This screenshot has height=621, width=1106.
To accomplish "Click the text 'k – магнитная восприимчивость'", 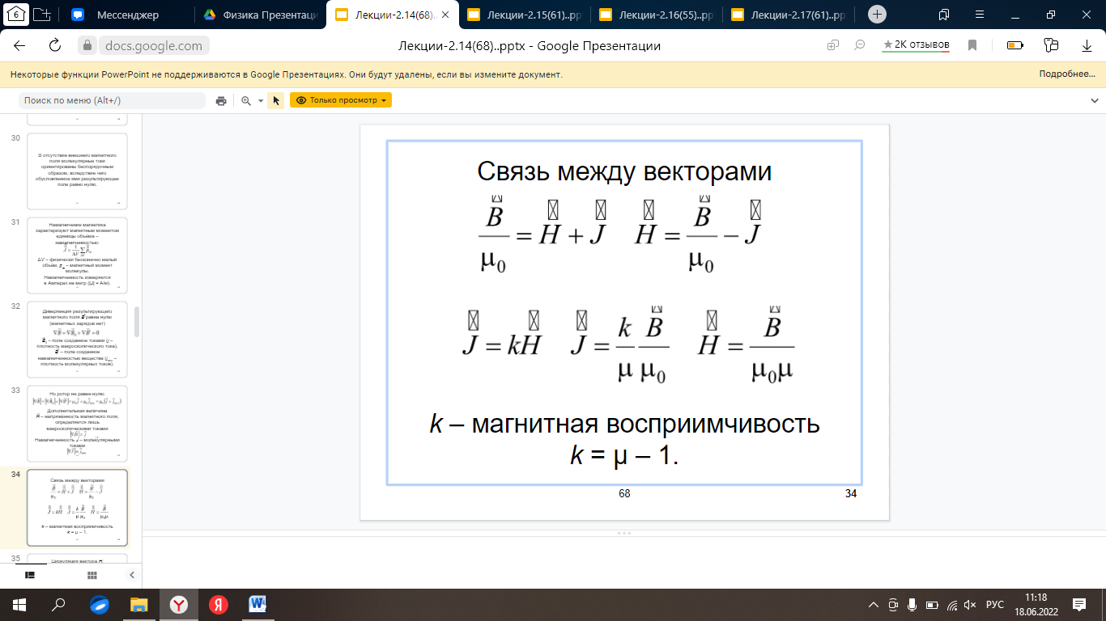I will [x=624, y=424].
